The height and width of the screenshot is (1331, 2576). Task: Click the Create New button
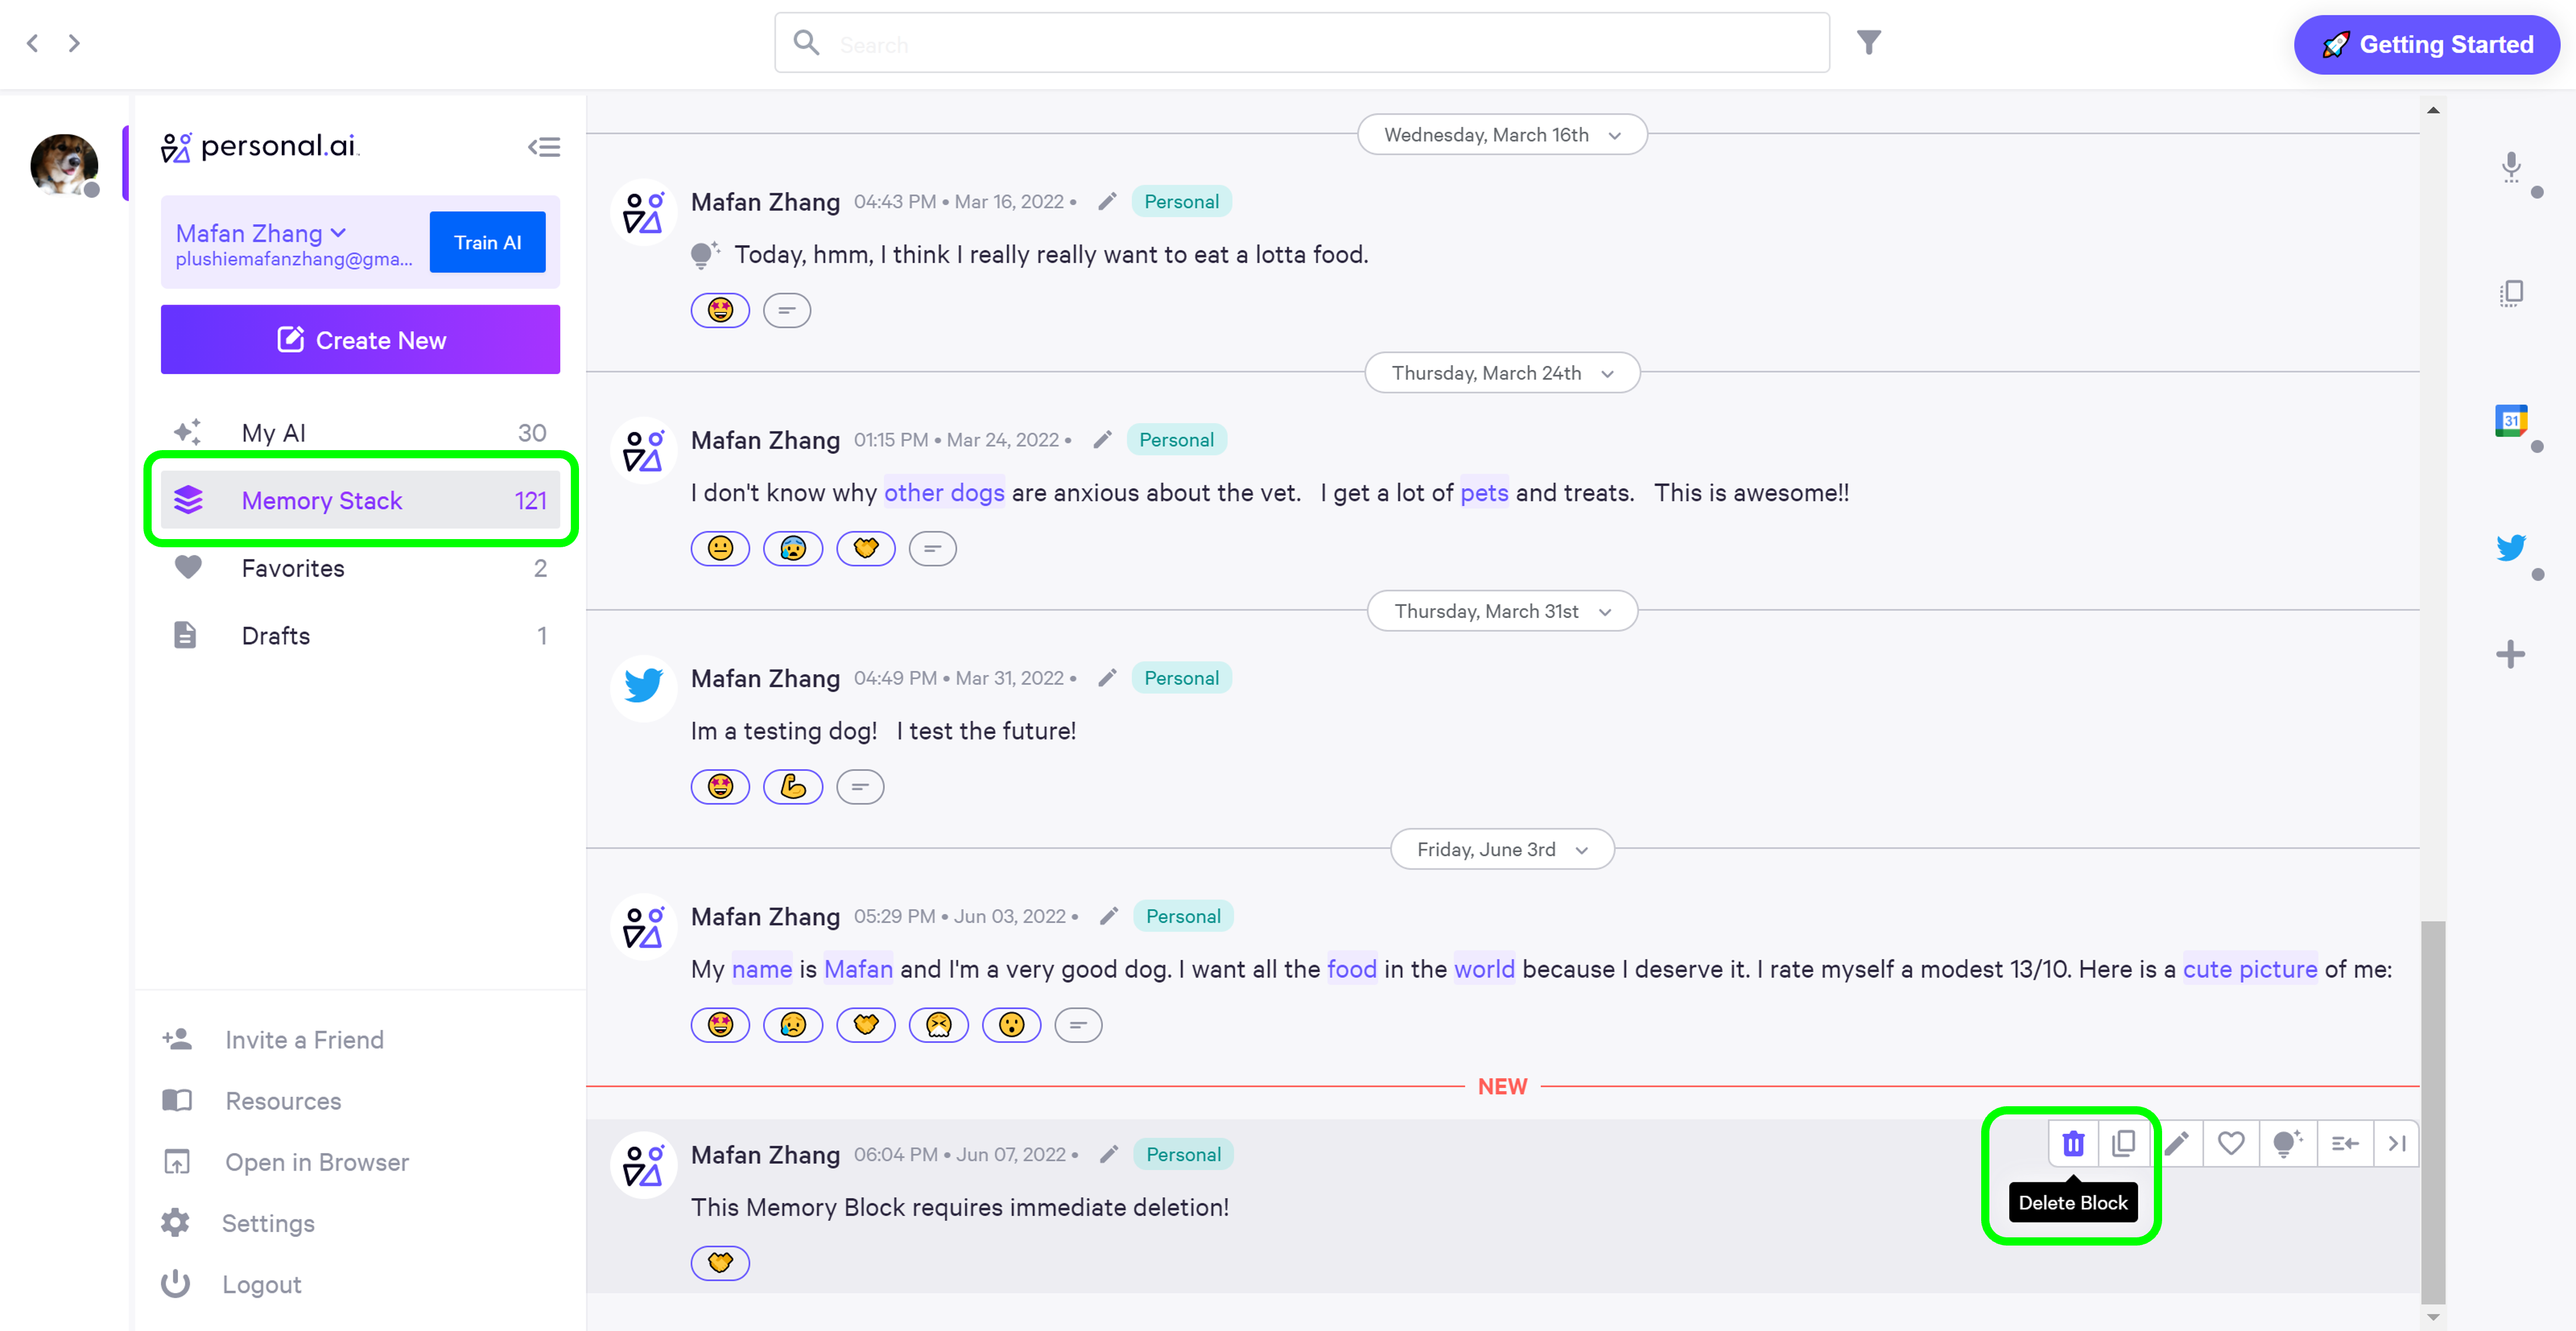[360, 340]
